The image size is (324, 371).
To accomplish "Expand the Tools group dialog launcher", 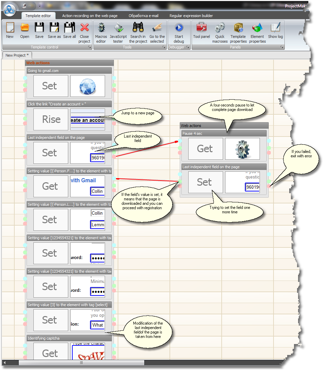I will click(x=164, y=47).
